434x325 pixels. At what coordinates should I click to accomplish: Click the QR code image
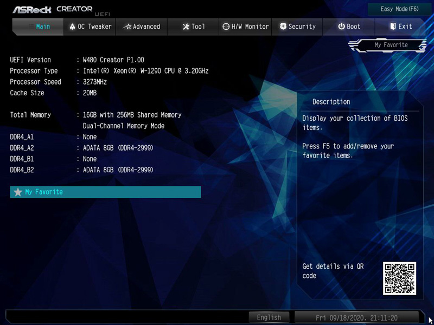tap(399, 278)
